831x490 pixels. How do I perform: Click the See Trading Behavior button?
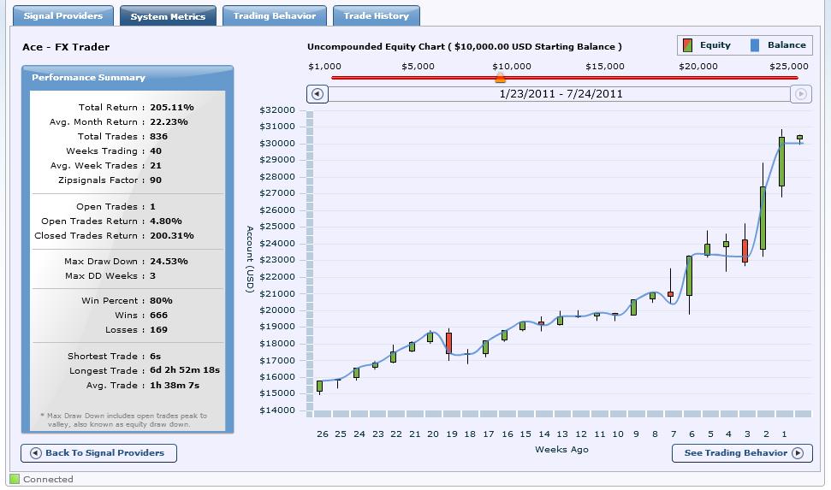point(742,453)
